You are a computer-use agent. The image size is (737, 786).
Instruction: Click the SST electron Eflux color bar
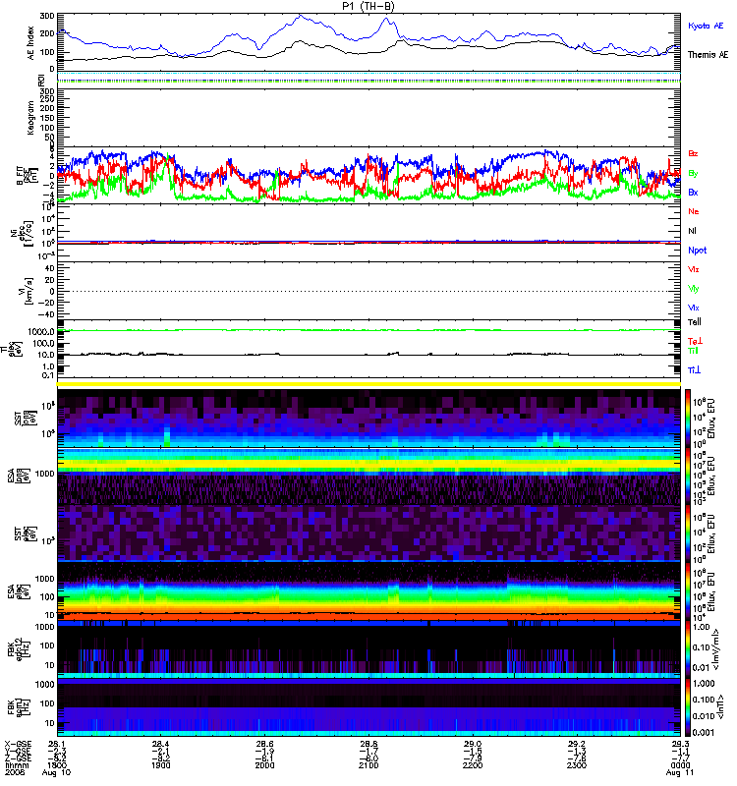tap(688, 533)
